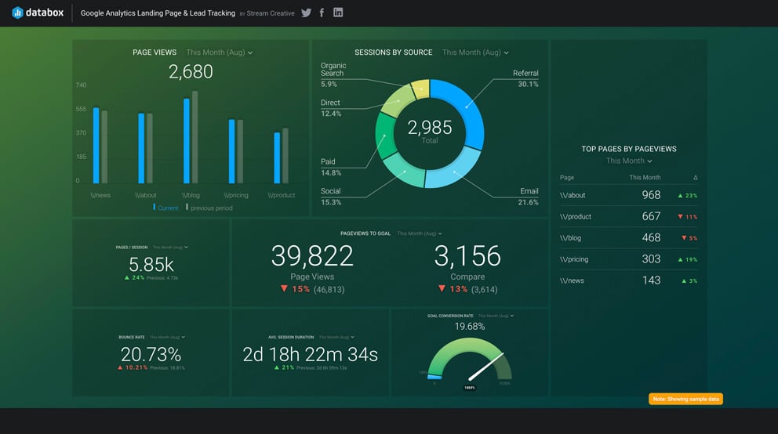Click the Databox logo icon

(17, 13)
